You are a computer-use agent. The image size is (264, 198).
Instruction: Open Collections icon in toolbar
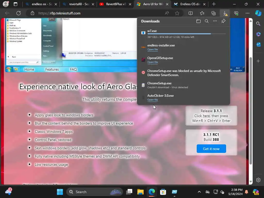213,13
